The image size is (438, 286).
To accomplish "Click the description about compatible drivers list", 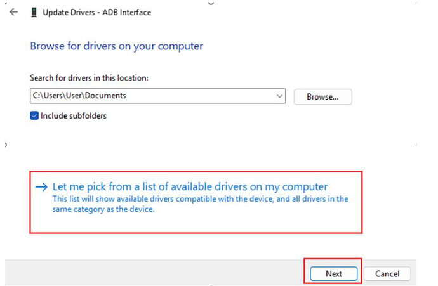I will (x=201, y=204).
